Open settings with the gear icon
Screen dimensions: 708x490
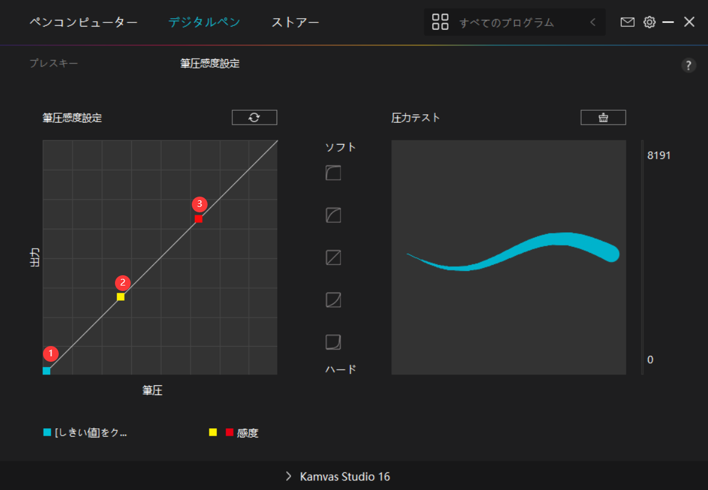(x=649, y=22)
